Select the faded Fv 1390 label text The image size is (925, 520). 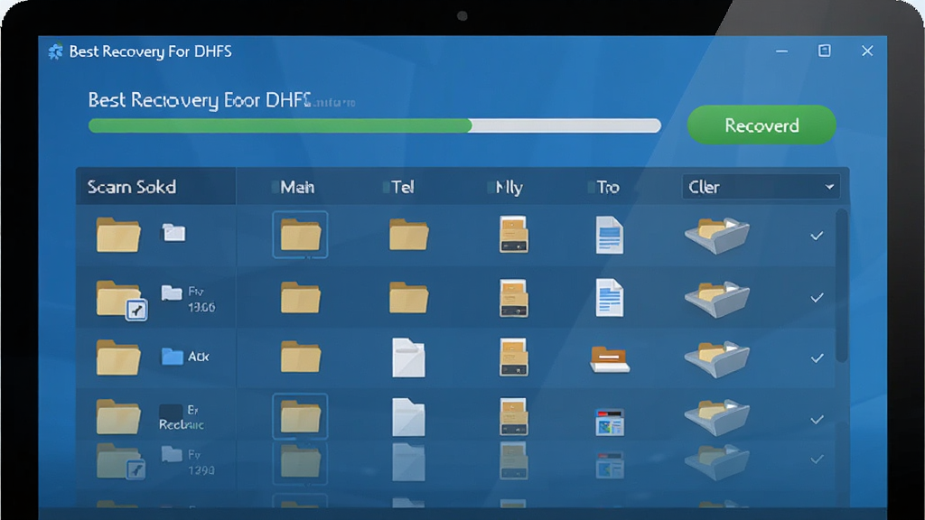click(x=201, y=463)
